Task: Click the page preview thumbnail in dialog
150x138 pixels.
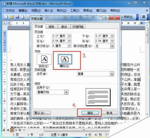Action: [x=98, y=97]
